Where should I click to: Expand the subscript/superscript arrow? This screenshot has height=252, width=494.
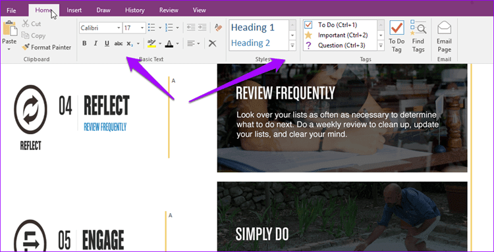point(138,43)
